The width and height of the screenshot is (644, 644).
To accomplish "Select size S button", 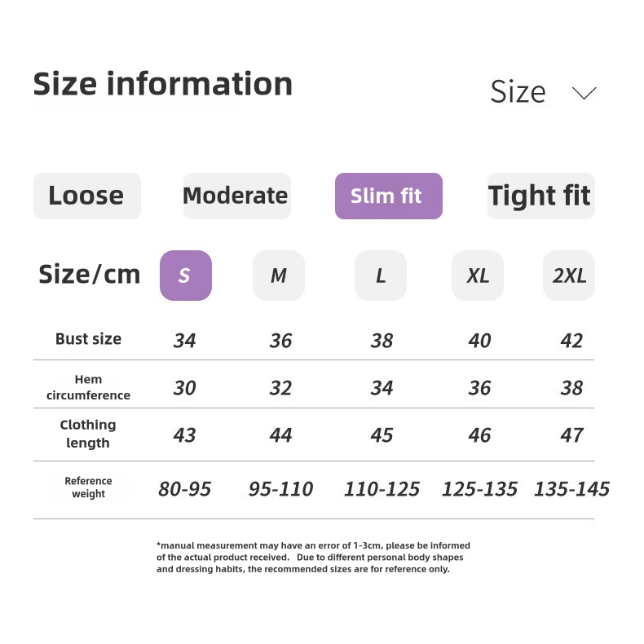I will pos(185,276).
